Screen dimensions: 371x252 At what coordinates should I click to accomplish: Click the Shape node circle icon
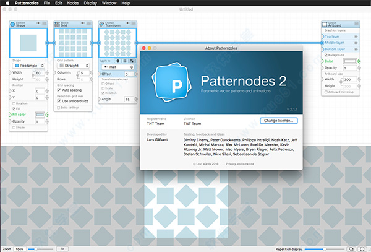point(12,24)
